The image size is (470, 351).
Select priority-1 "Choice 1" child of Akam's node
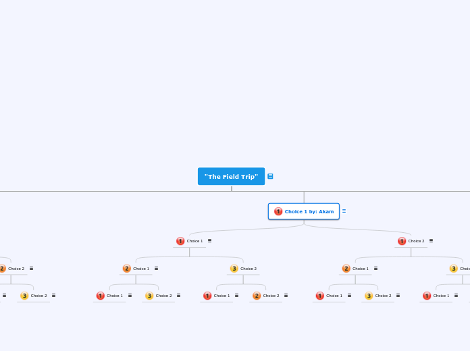[194, 241]
